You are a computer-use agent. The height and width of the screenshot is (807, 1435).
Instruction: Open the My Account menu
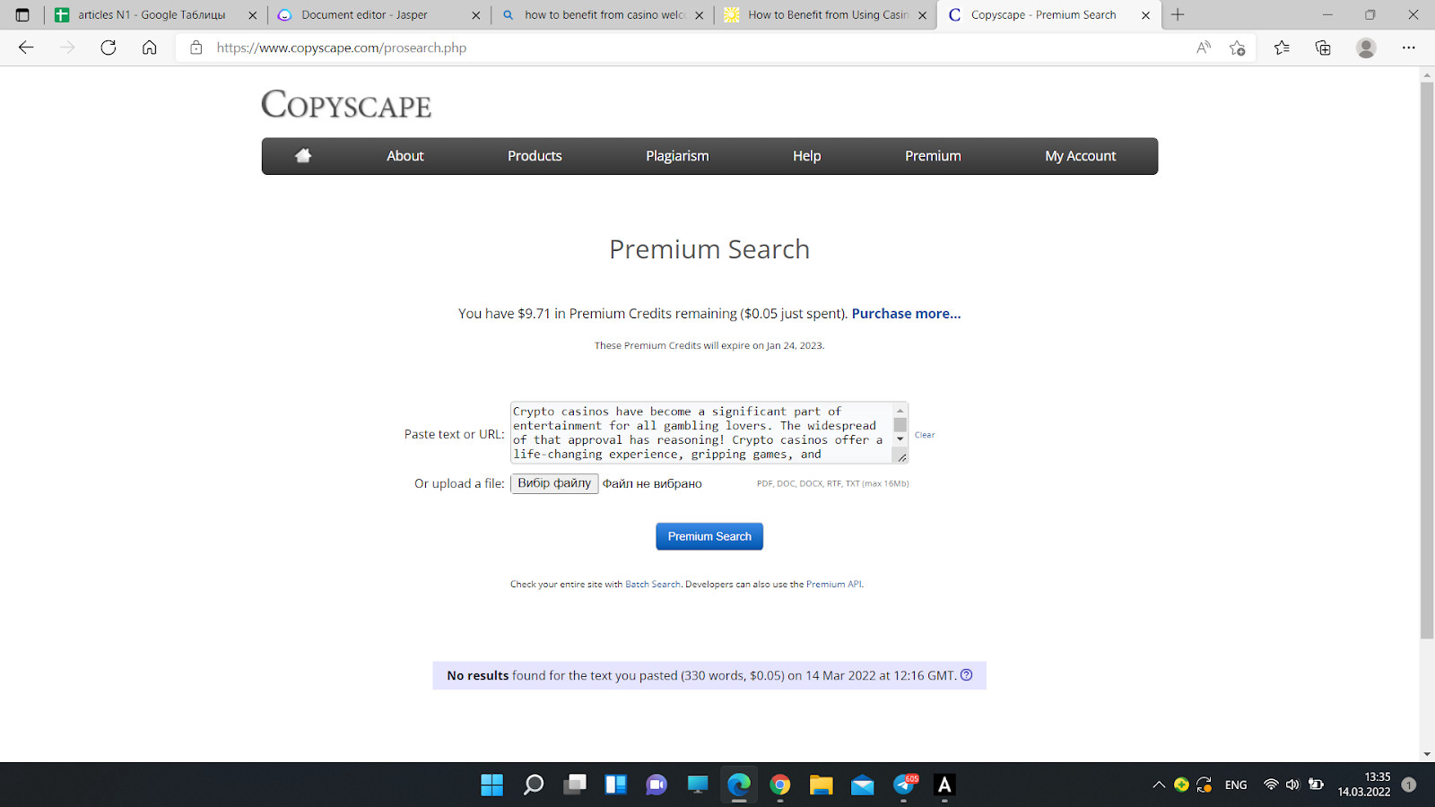tap(1081, 156)
